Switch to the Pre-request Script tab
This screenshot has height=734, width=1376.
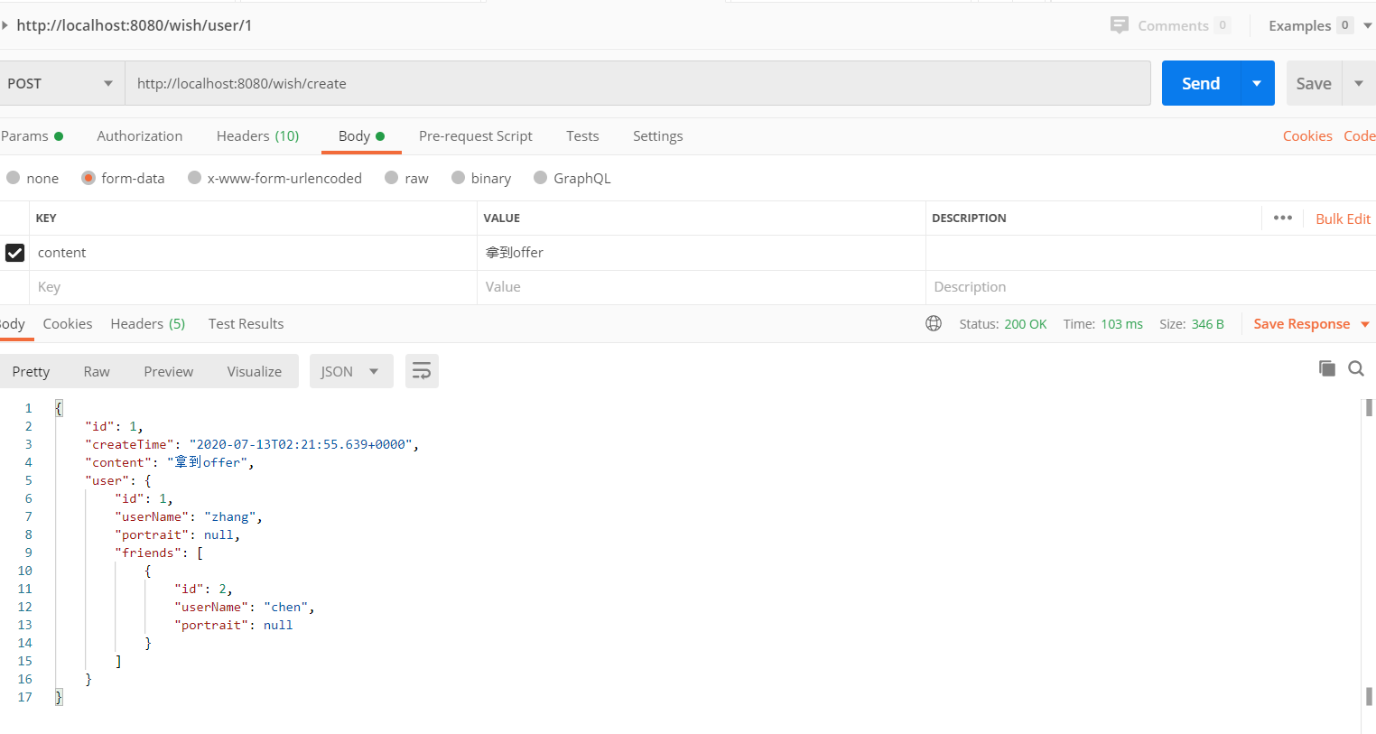tap(476, 135)
